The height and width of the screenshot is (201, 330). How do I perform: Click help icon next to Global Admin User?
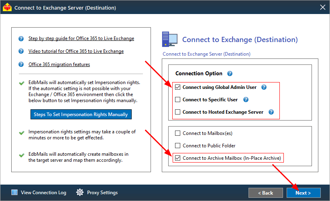(x=264, y=87)
